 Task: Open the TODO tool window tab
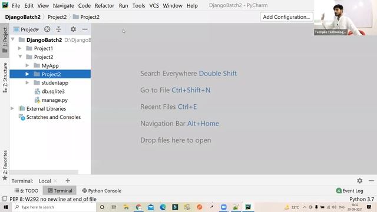coord(27,191)
